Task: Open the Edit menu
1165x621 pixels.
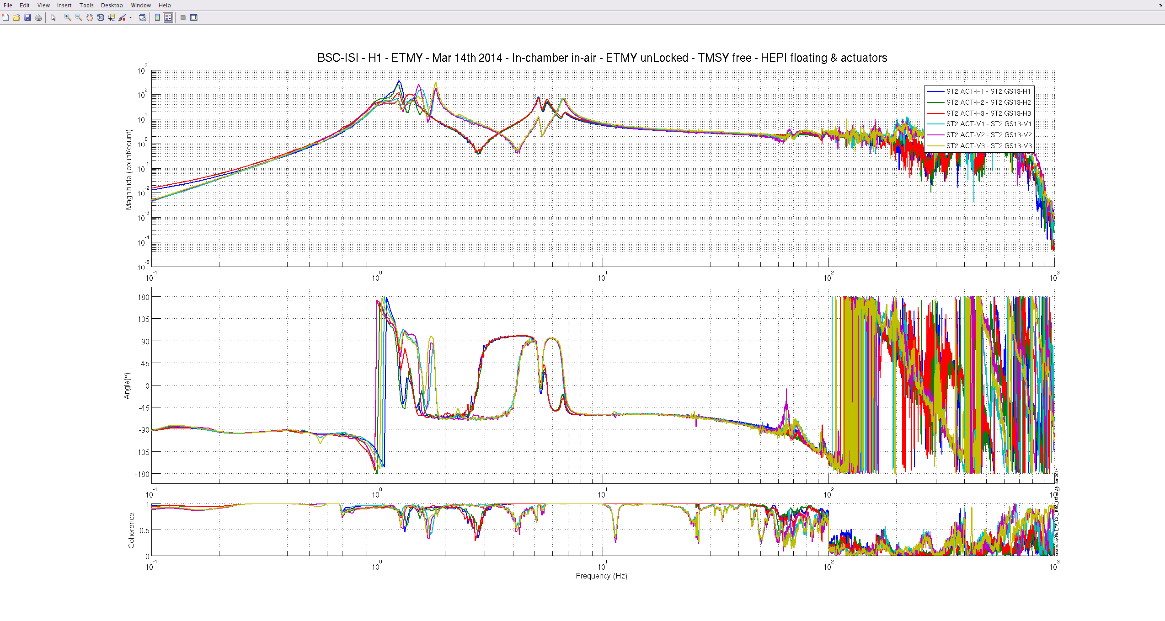Action: (x=25, y=5)
